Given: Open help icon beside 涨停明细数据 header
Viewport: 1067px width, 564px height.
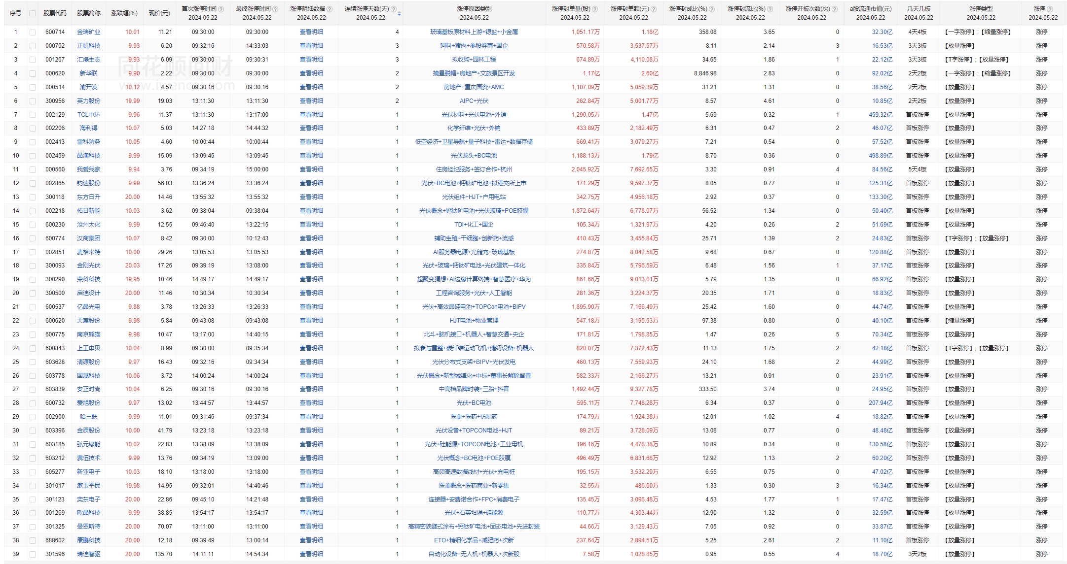Looking at the screenshot, I should tap(330, 9).
